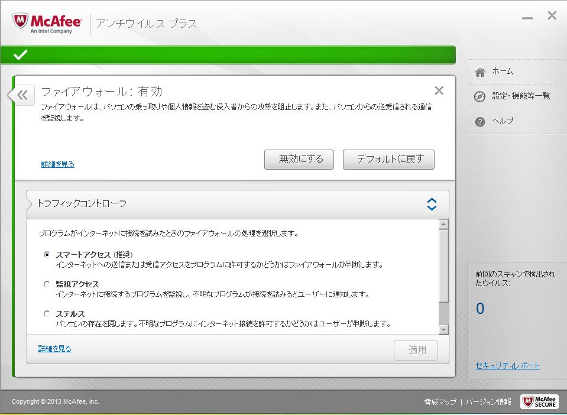Click the green checkmark status icon
Viewport: 567px width, 415px height.
pyautogui.click(x=20, y=55)
